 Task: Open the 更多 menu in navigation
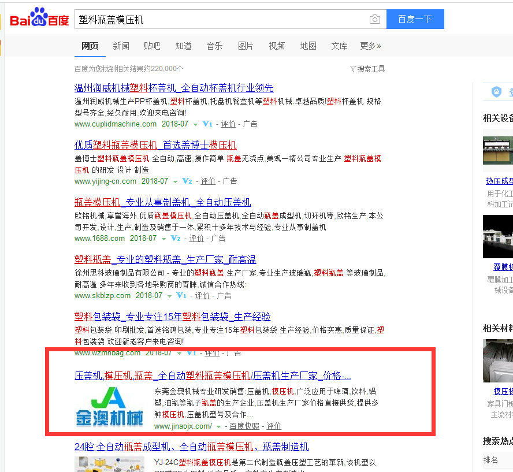pos(370,46)
